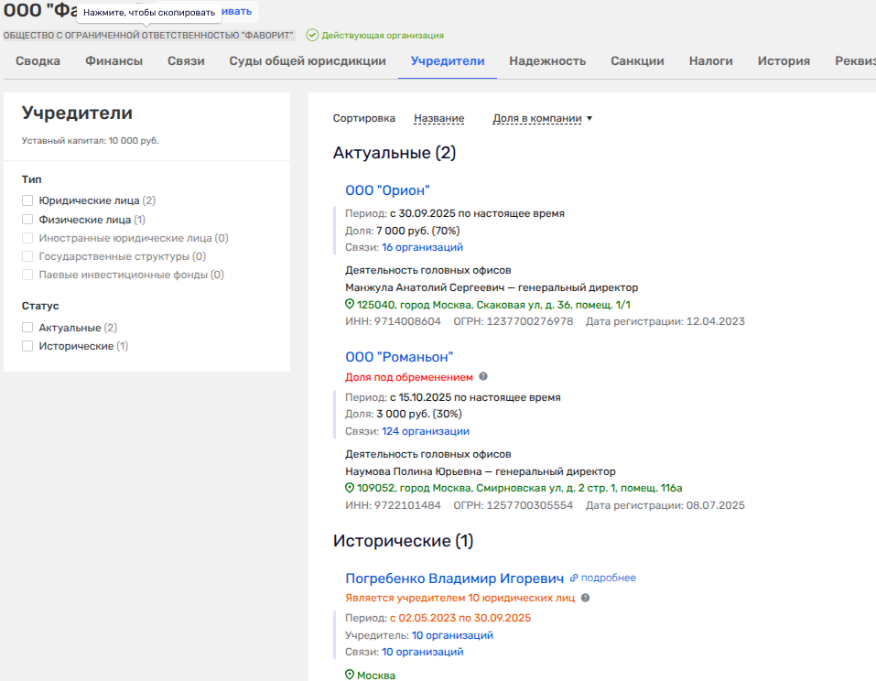This screenshot has height=681, width=876.
Task: Go to the "Санкции" tab
Action: [637, 61]
